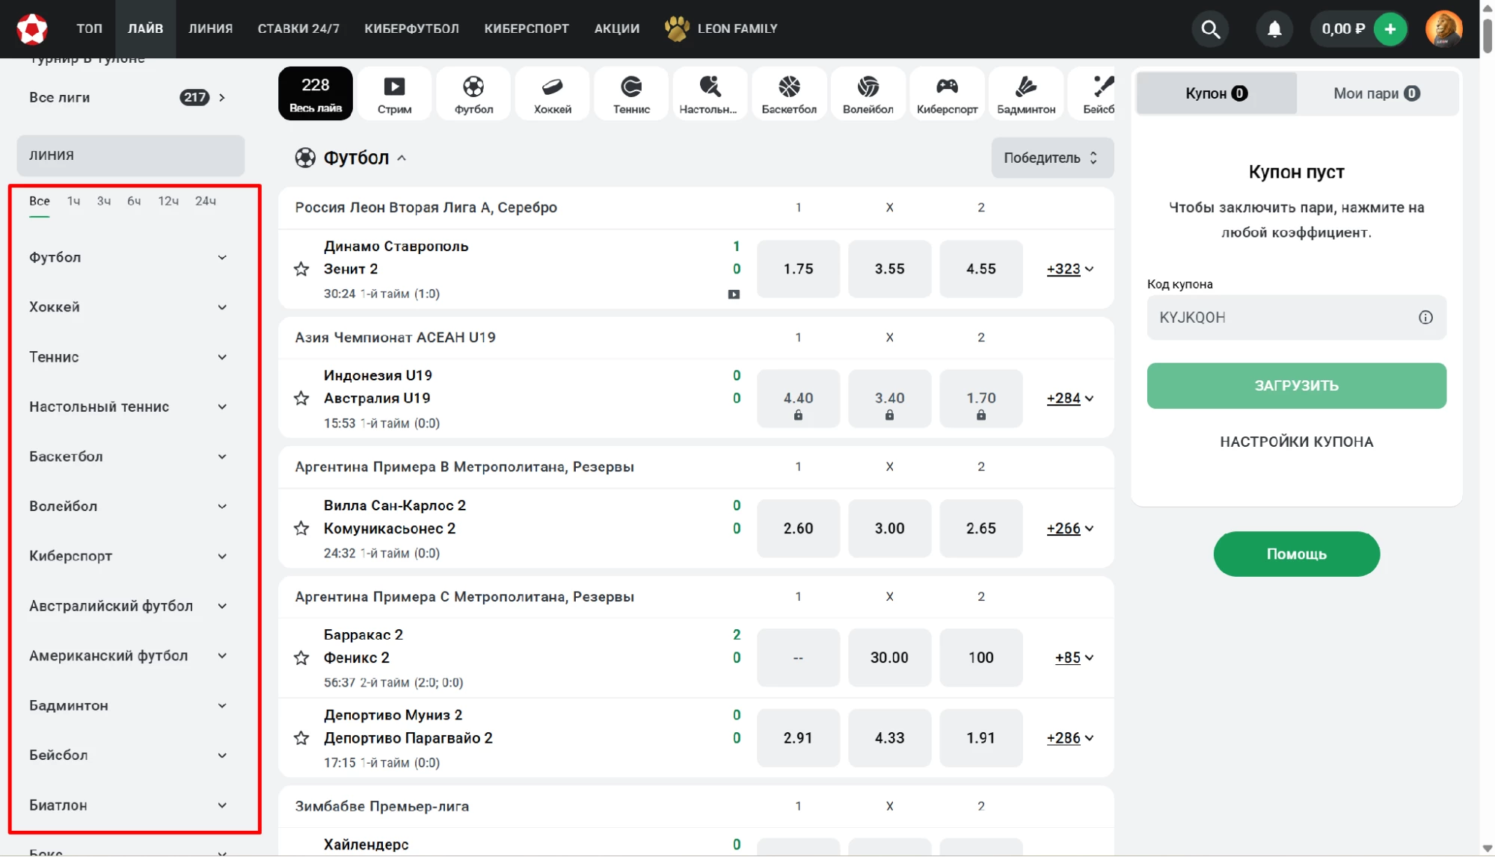Viewport: 1495px width, 857px height.
Task: Select the Все time filter
Action: coord(40,201)
